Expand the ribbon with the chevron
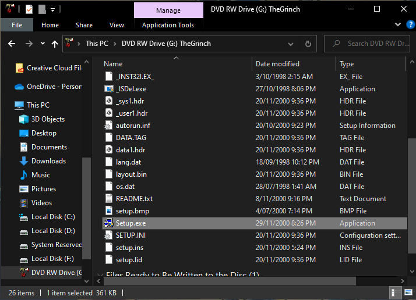Viewport: 416px width, 300px height. [x=398, y=24]
